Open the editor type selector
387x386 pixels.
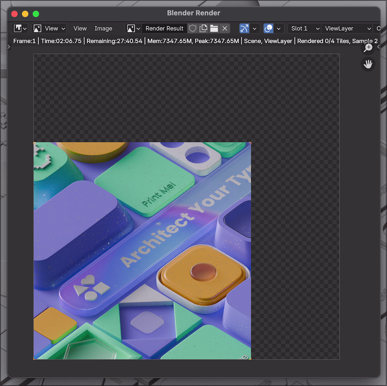(x=20, y=28)
